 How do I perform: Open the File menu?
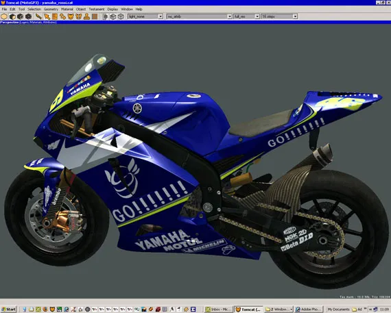pyautogui.click(x=4, y=9)
